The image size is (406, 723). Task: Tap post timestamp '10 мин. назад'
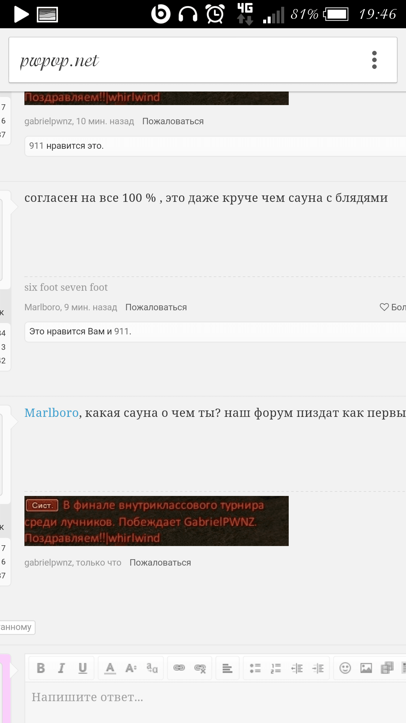(105, 121)
